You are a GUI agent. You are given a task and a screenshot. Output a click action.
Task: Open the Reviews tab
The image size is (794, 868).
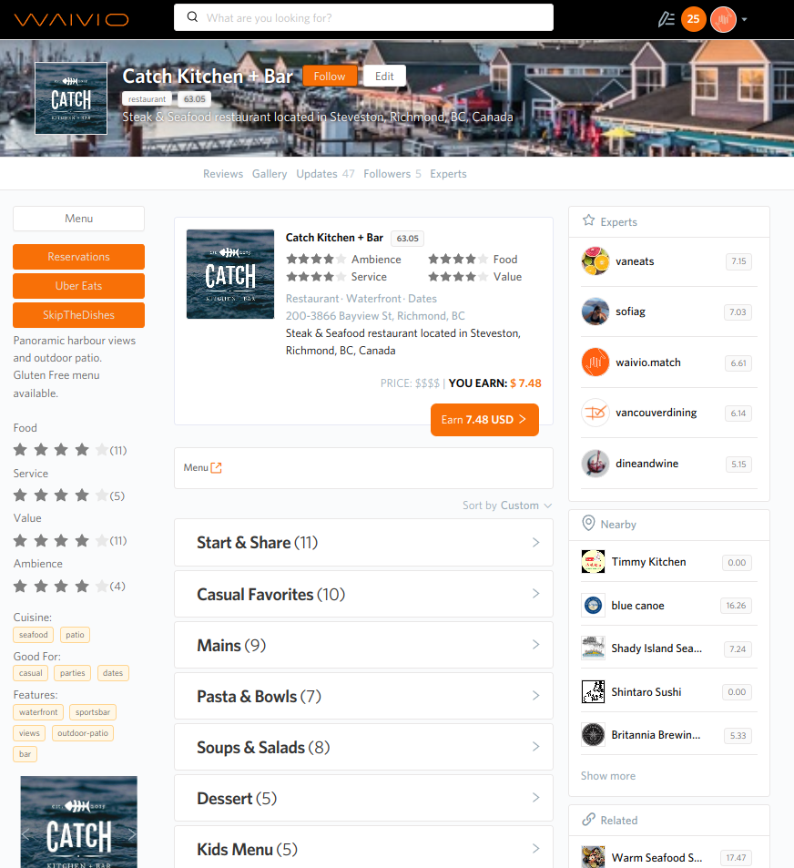[x=223, y=174]
